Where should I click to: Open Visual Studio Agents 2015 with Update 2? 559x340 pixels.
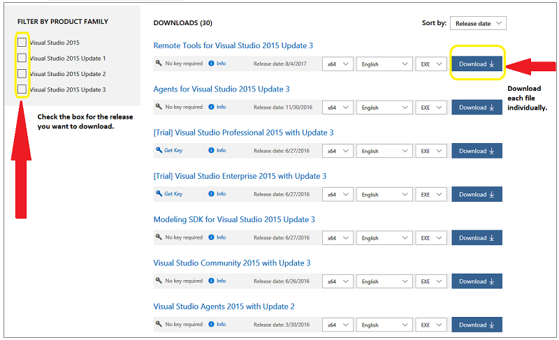[224, 306]
